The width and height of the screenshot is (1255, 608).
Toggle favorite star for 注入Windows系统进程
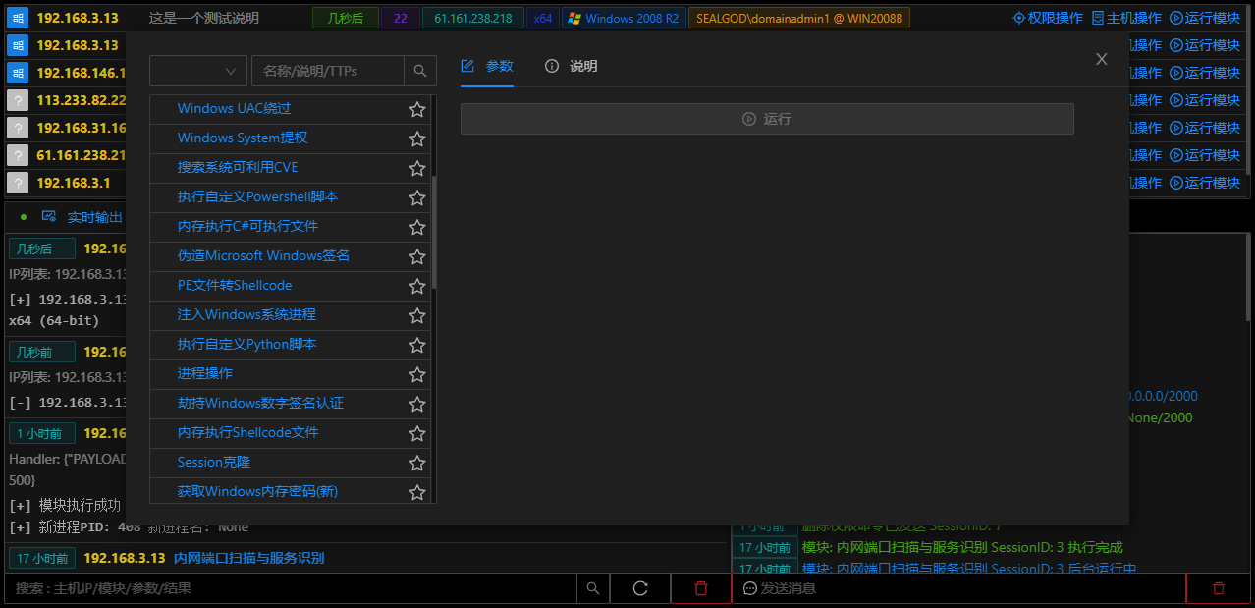tap(417, 315)
